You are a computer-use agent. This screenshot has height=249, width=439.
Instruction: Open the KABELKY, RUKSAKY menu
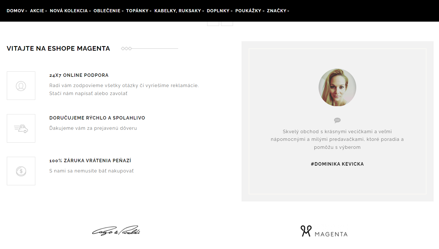179,11
